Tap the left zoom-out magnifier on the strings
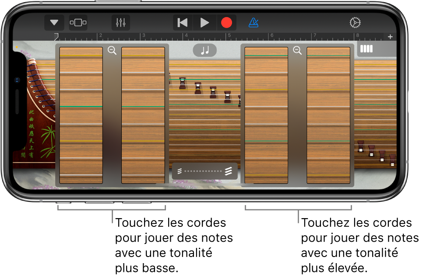The image size is (430, 278). click(112, 51)
